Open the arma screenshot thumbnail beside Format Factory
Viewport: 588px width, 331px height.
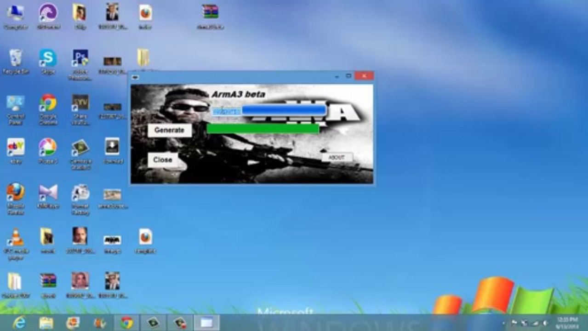[112, 198]
